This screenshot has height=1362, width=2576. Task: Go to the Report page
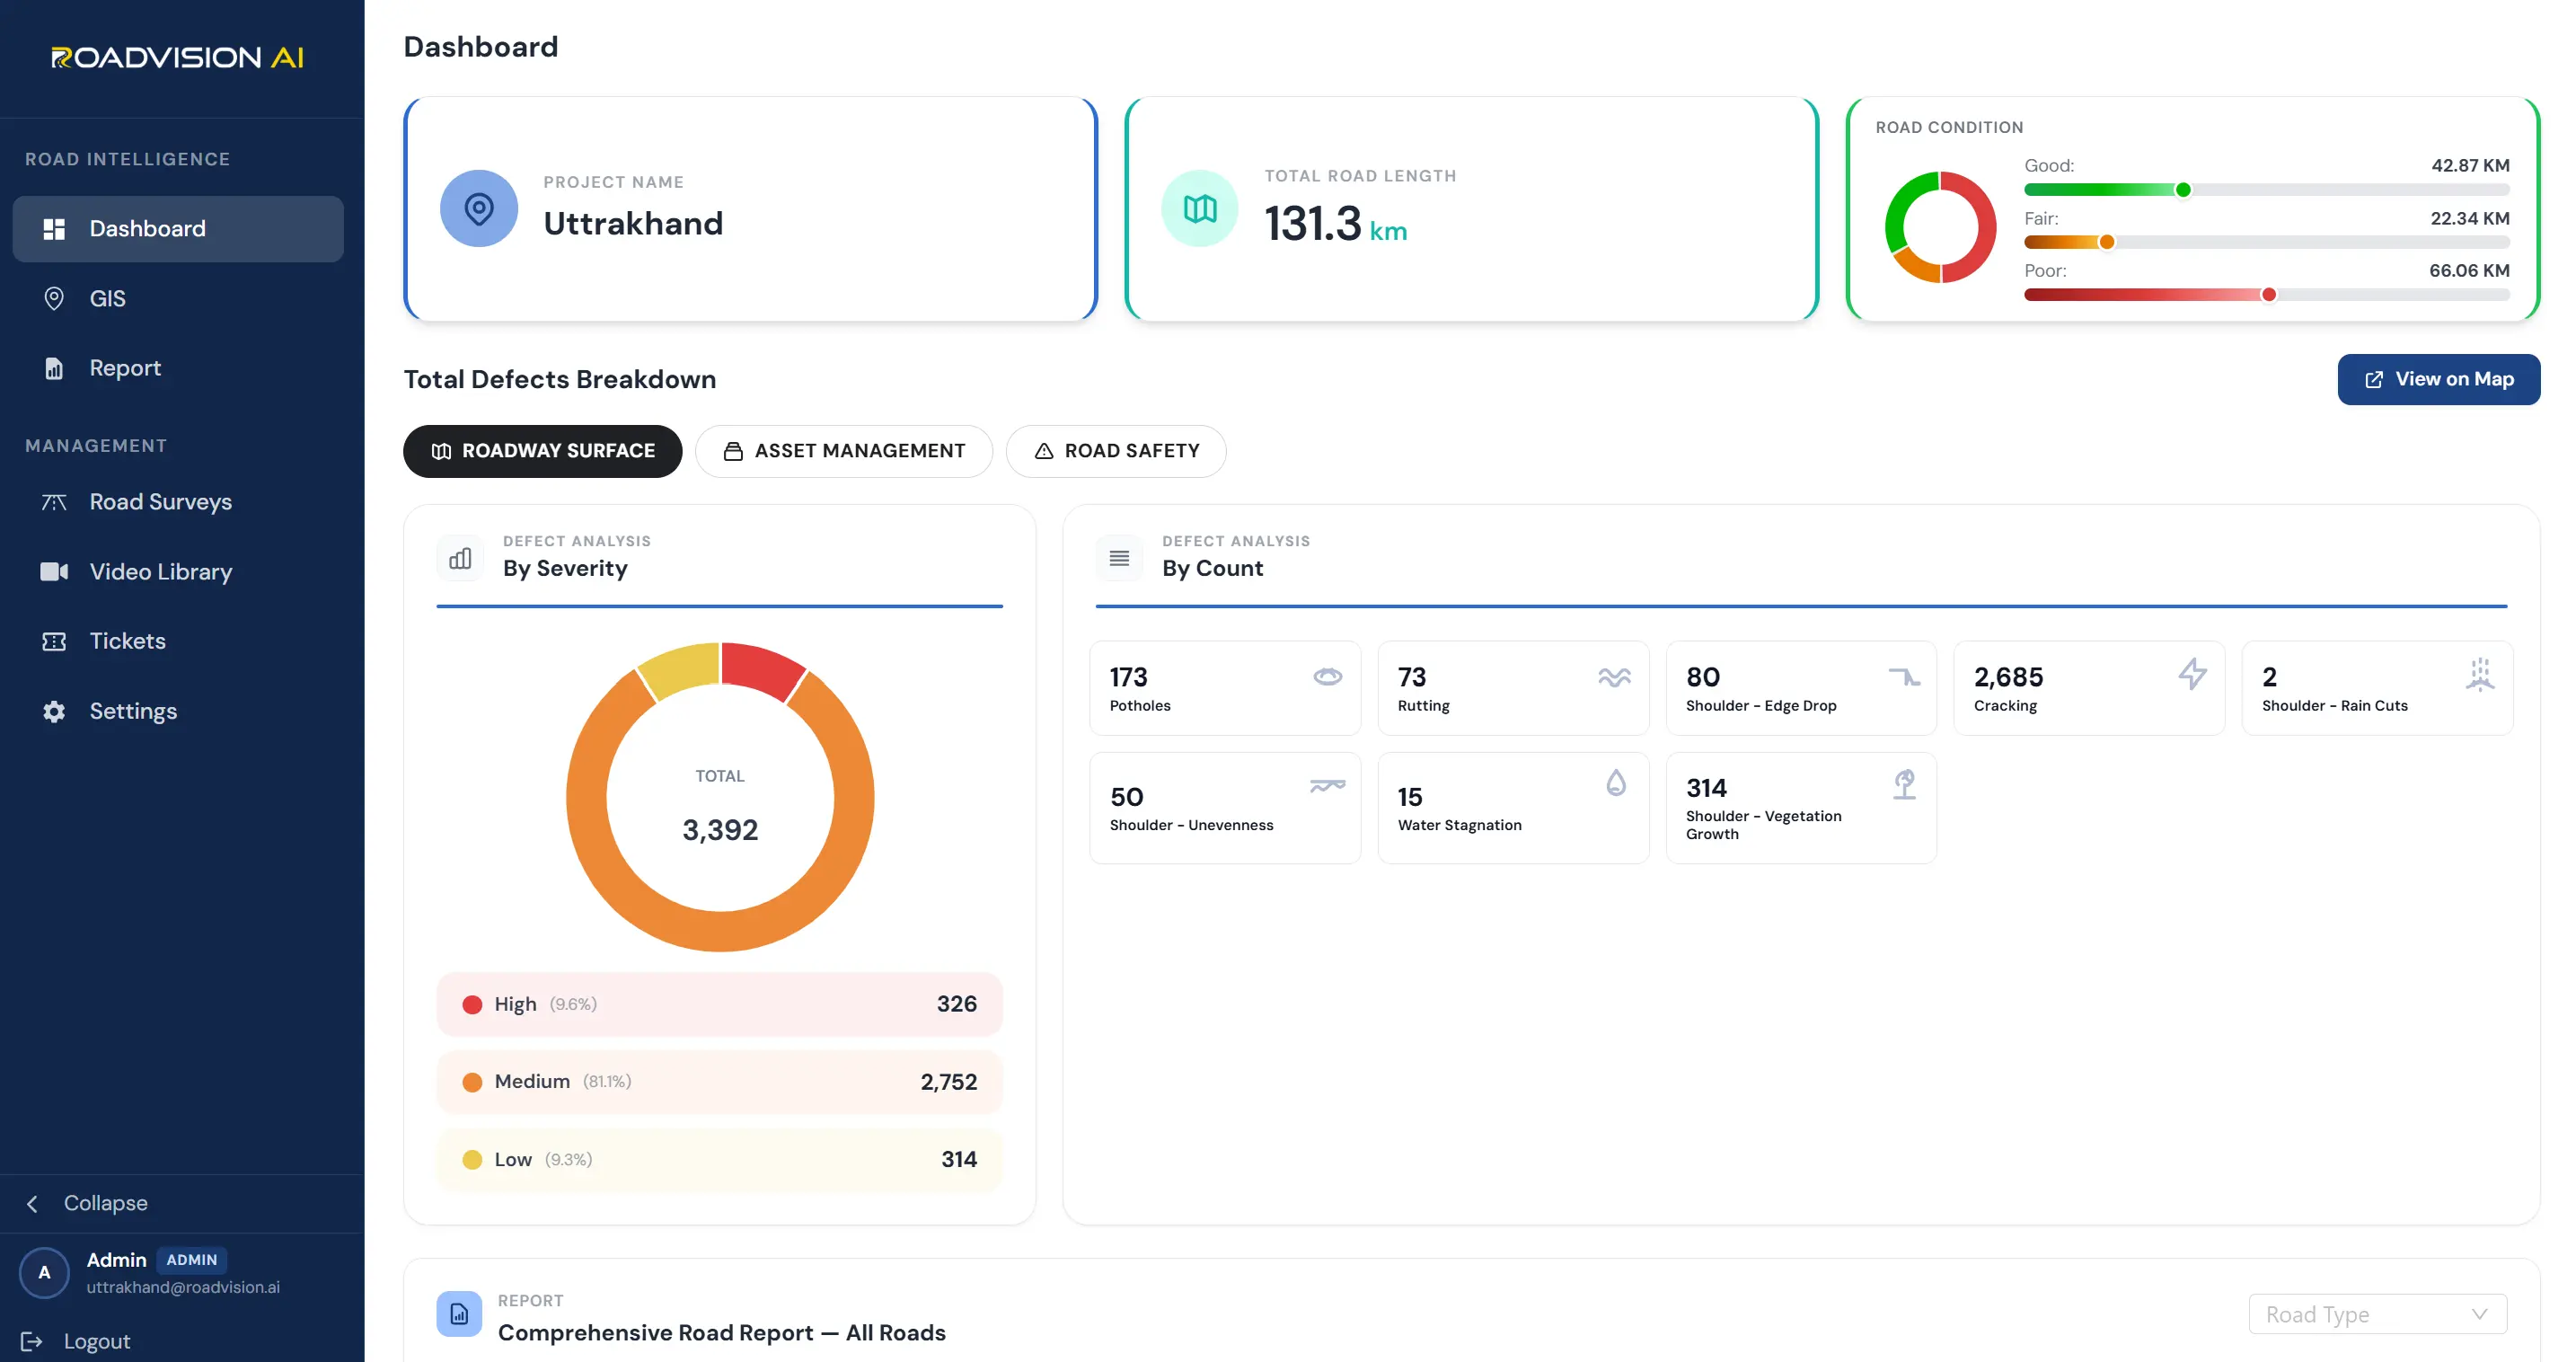pyautogui.click(x=178, y=368)
